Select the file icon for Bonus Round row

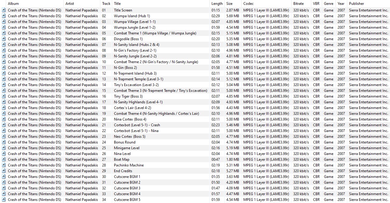4,142
